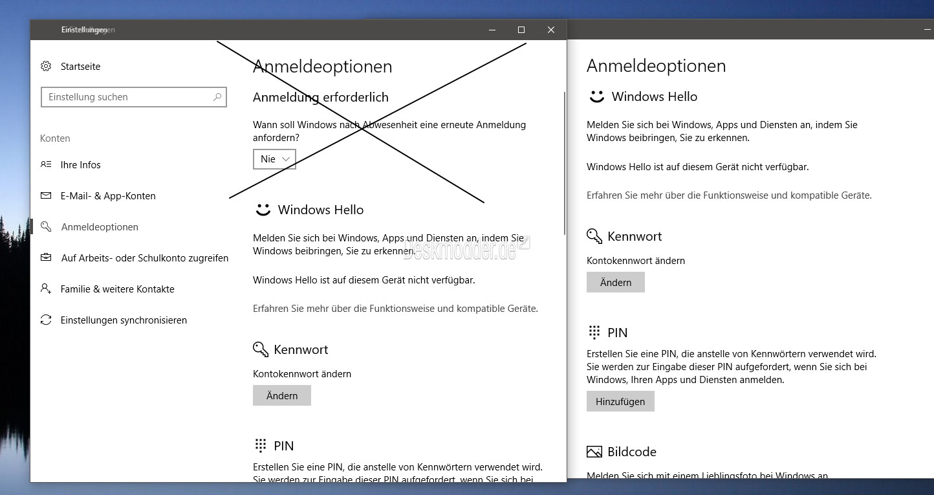This screenshot has width=934, height=495.
Task: Click the Windows Hello smiley in right window
Action: coord(596,96)
